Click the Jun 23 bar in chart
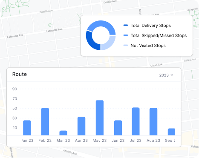Screen dimensions: 199x158 [x=118, y=128]
